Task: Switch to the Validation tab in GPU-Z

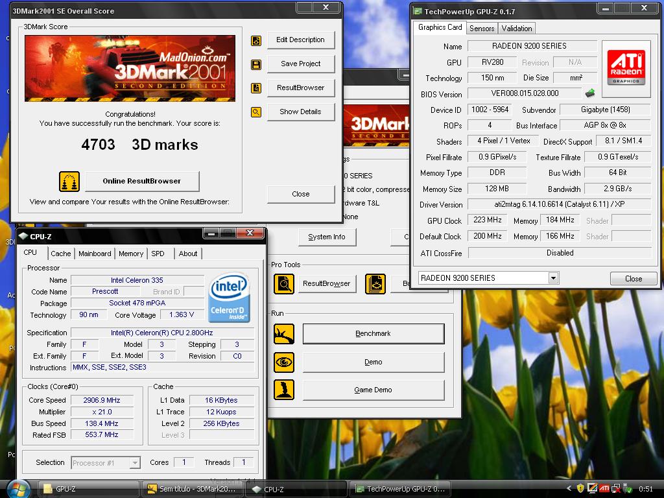Action: [x=517, y=29]
